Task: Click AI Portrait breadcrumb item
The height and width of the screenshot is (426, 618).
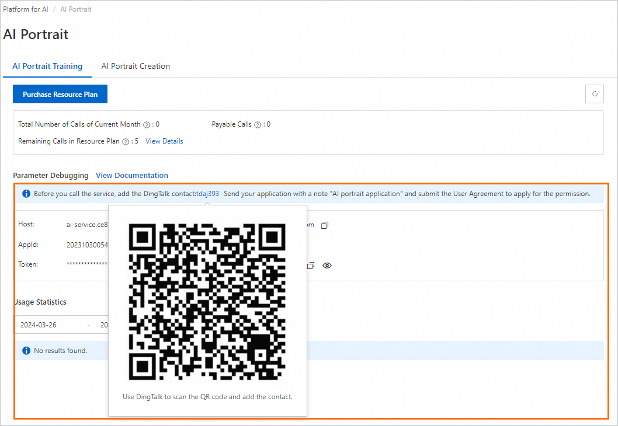Action: (76, 9)
